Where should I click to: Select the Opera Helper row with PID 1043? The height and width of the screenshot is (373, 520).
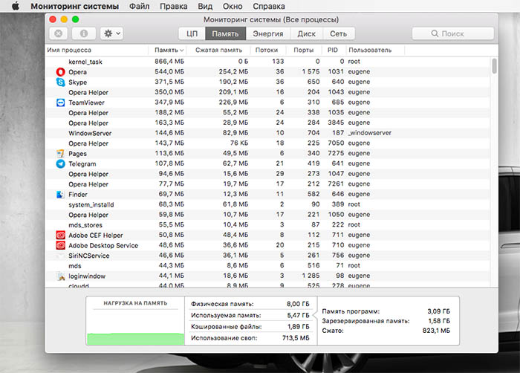tap(267, 92)
